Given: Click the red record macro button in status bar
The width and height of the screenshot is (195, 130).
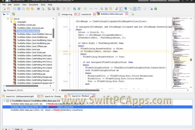Looking at the screenshot, I should tap(6, 129).
